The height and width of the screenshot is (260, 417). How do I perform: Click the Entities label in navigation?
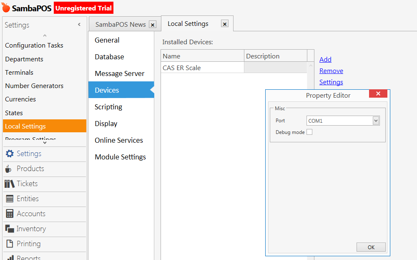(28, 199)
